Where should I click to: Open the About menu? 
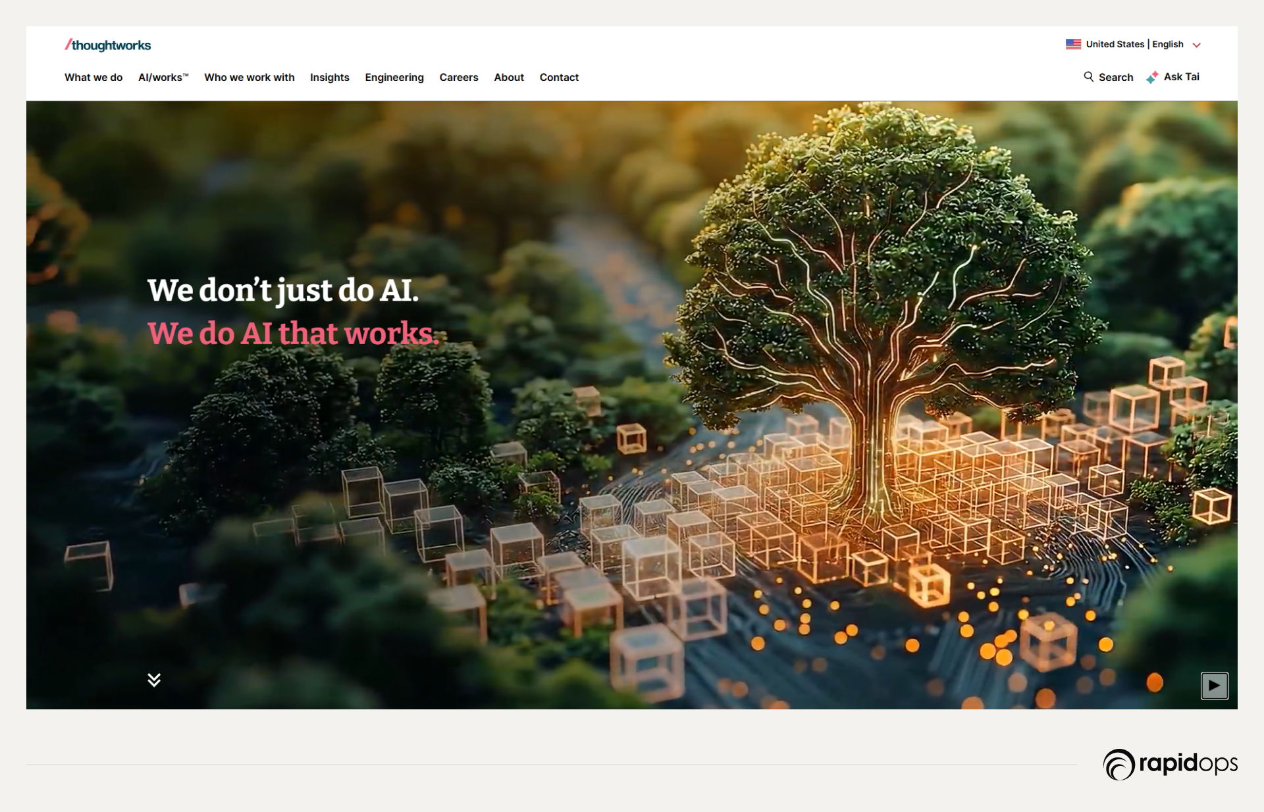[x=509, y=78]
